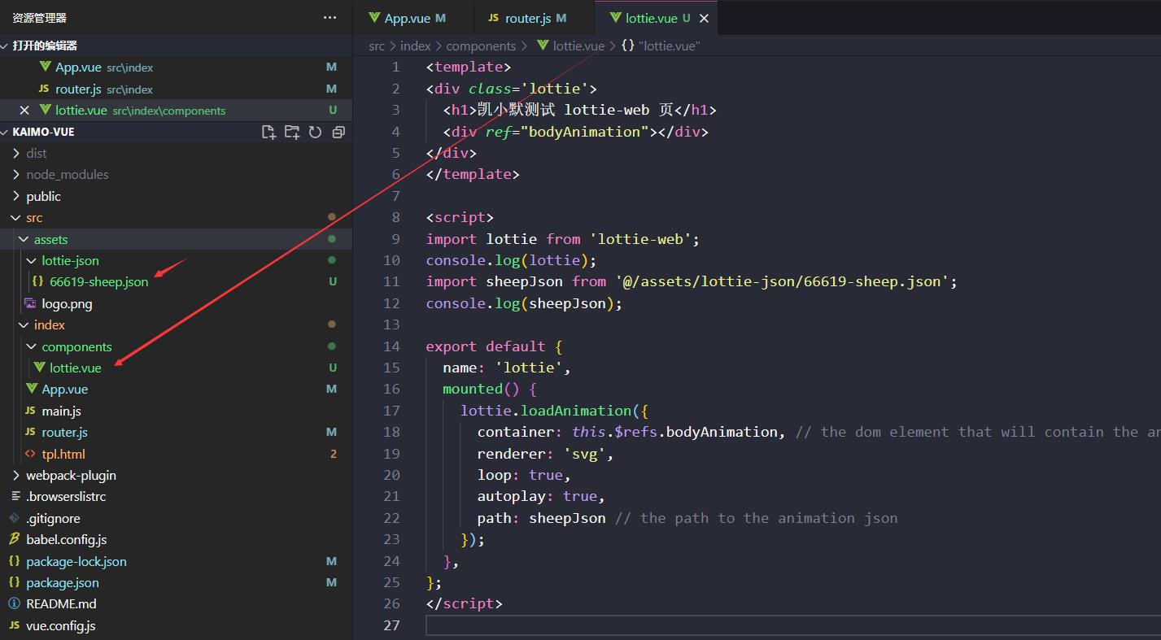Viewport: 1161px width, 640px height.
Task: Expand the node_modules folder
Action: pos(176,174)
